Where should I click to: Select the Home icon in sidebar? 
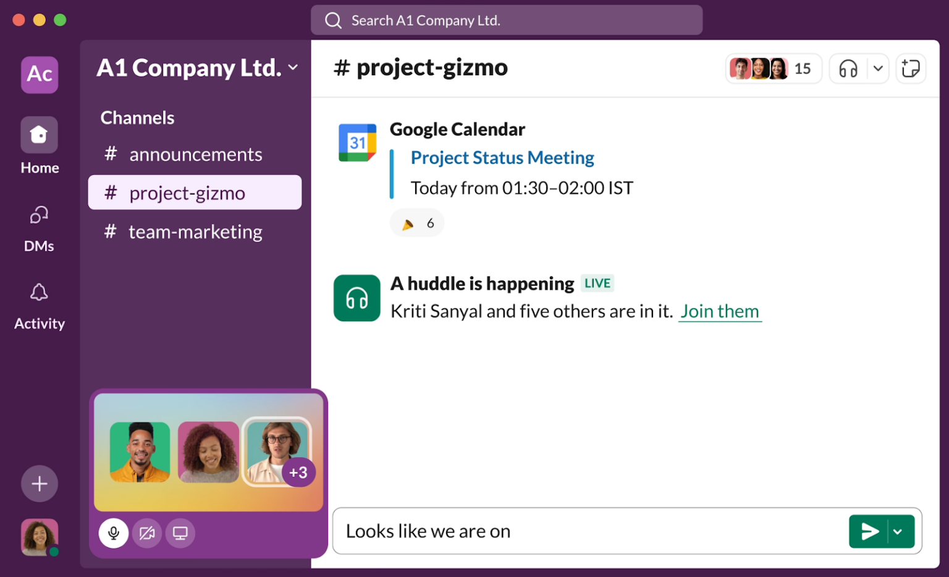(x=39, y=135)
